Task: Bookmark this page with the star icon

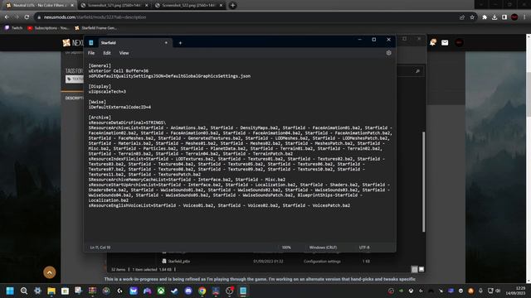Action: point(472,17)
